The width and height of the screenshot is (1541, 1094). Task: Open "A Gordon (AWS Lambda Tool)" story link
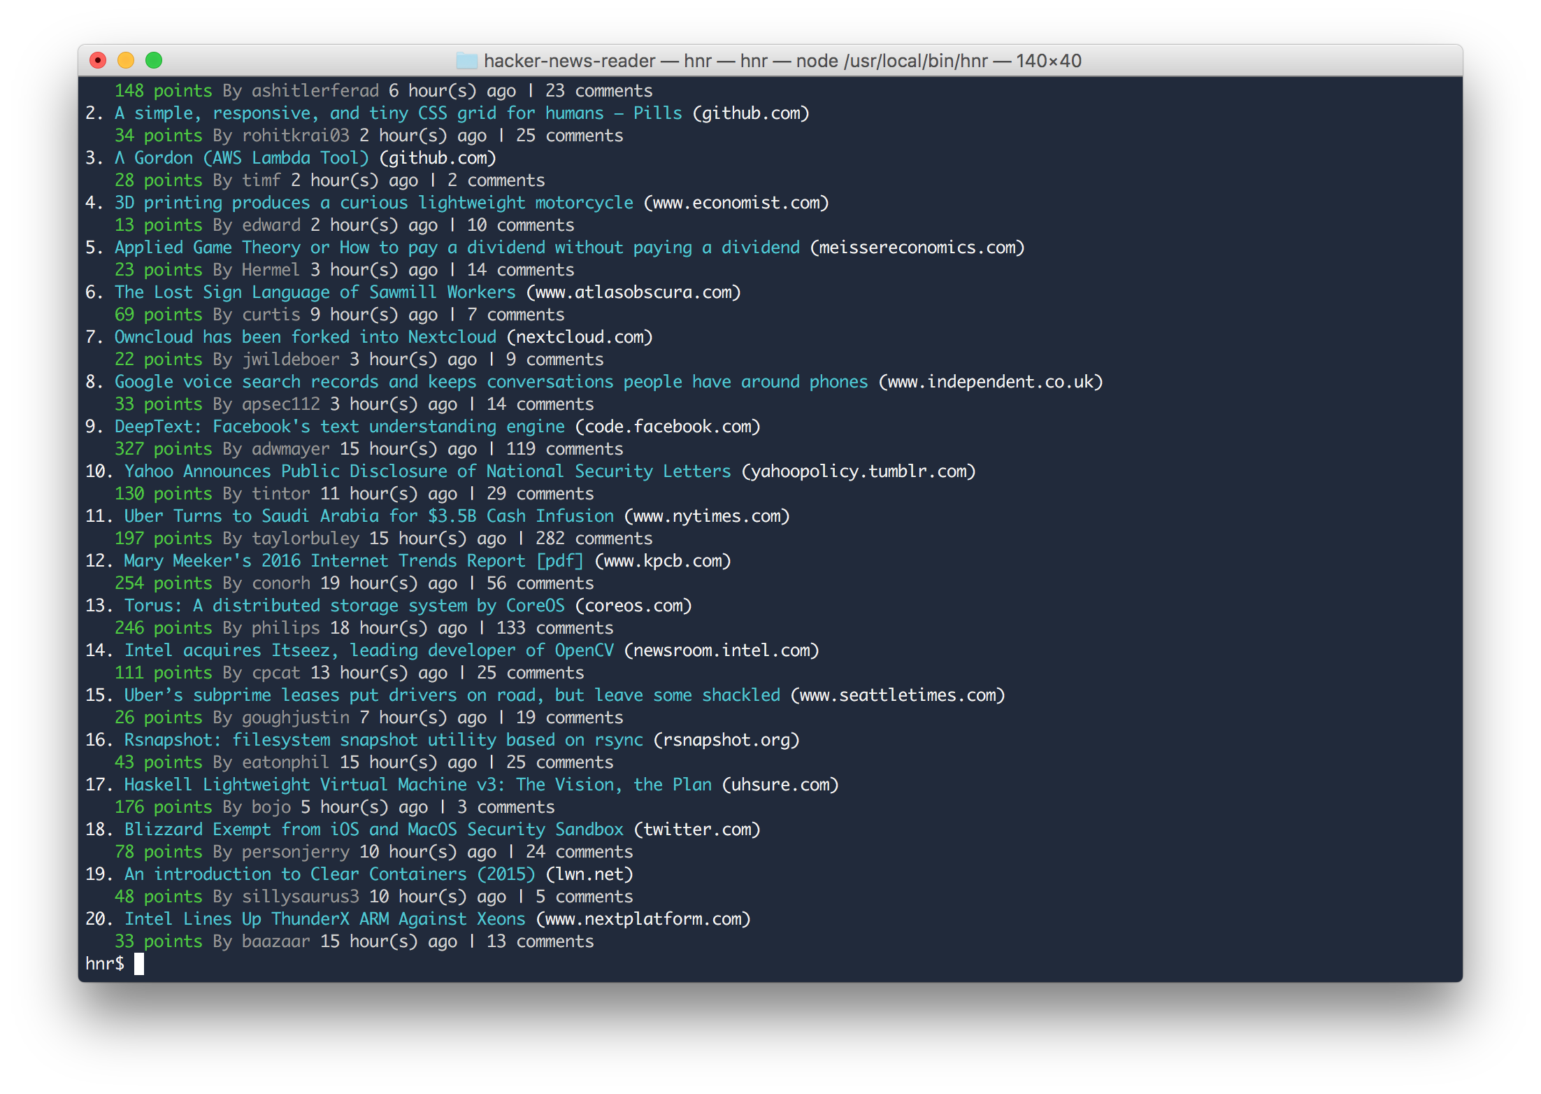pos(243,157)
